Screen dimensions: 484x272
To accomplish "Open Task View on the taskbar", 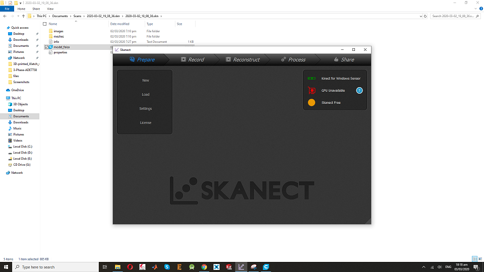I will (x=105, y=267).
